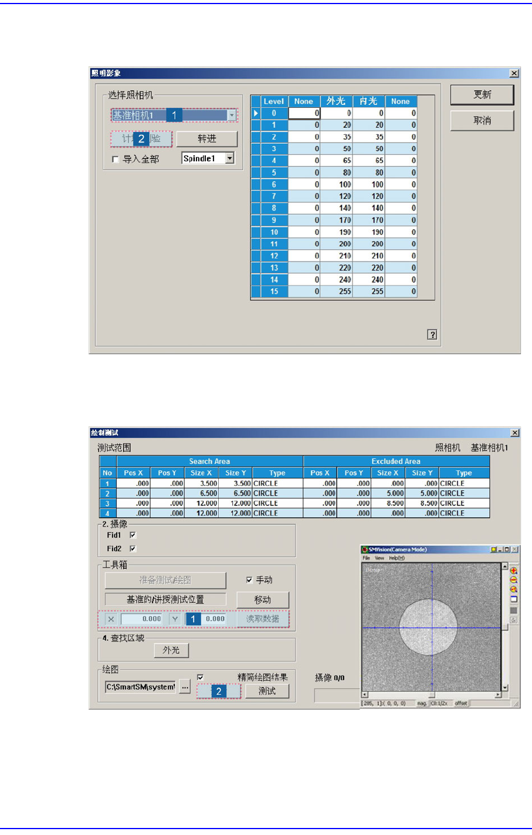
Task: Toggle the 导入全部 checkbox
Action: click(x=115, y=159)
